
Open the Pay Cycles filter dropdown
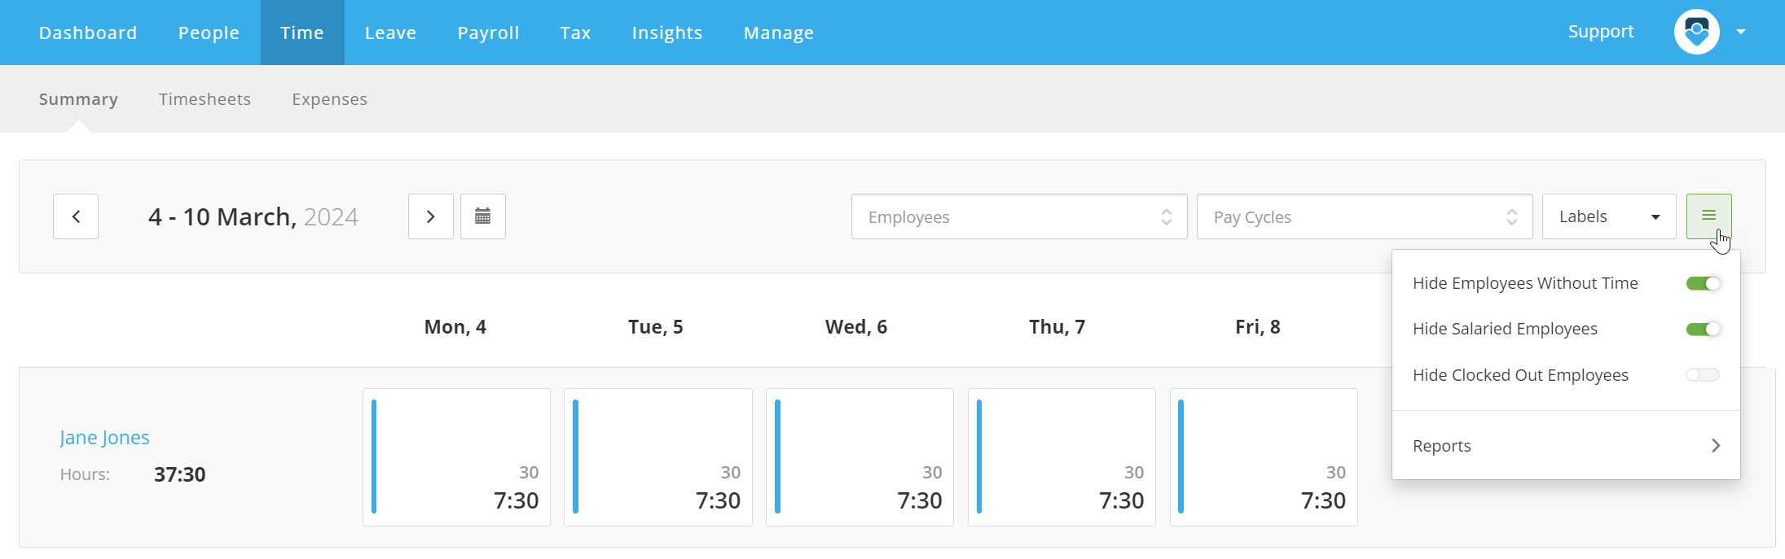point(1365,216)
